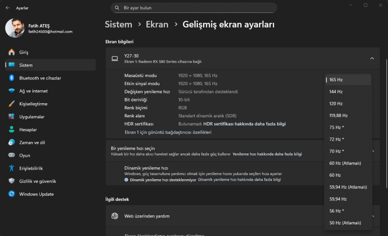Pick the 60 Hz option
Viewport: 388px width, 236px height.
pyautogui.click(x=335, y=175)
